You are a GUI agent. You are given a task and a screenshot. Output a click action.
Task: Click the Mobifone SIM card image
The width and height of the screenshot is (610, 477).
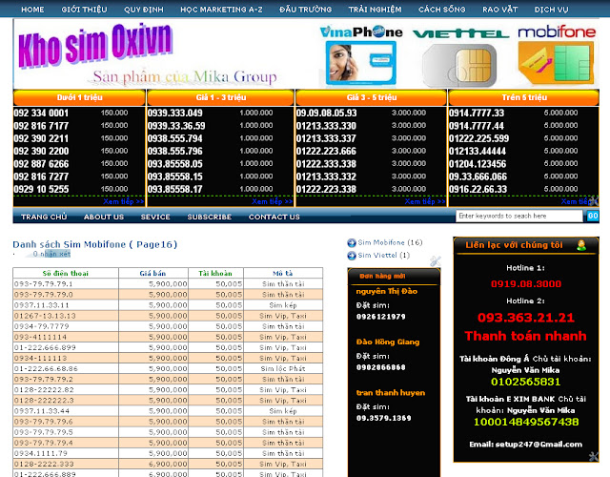(x=557, y=63)
